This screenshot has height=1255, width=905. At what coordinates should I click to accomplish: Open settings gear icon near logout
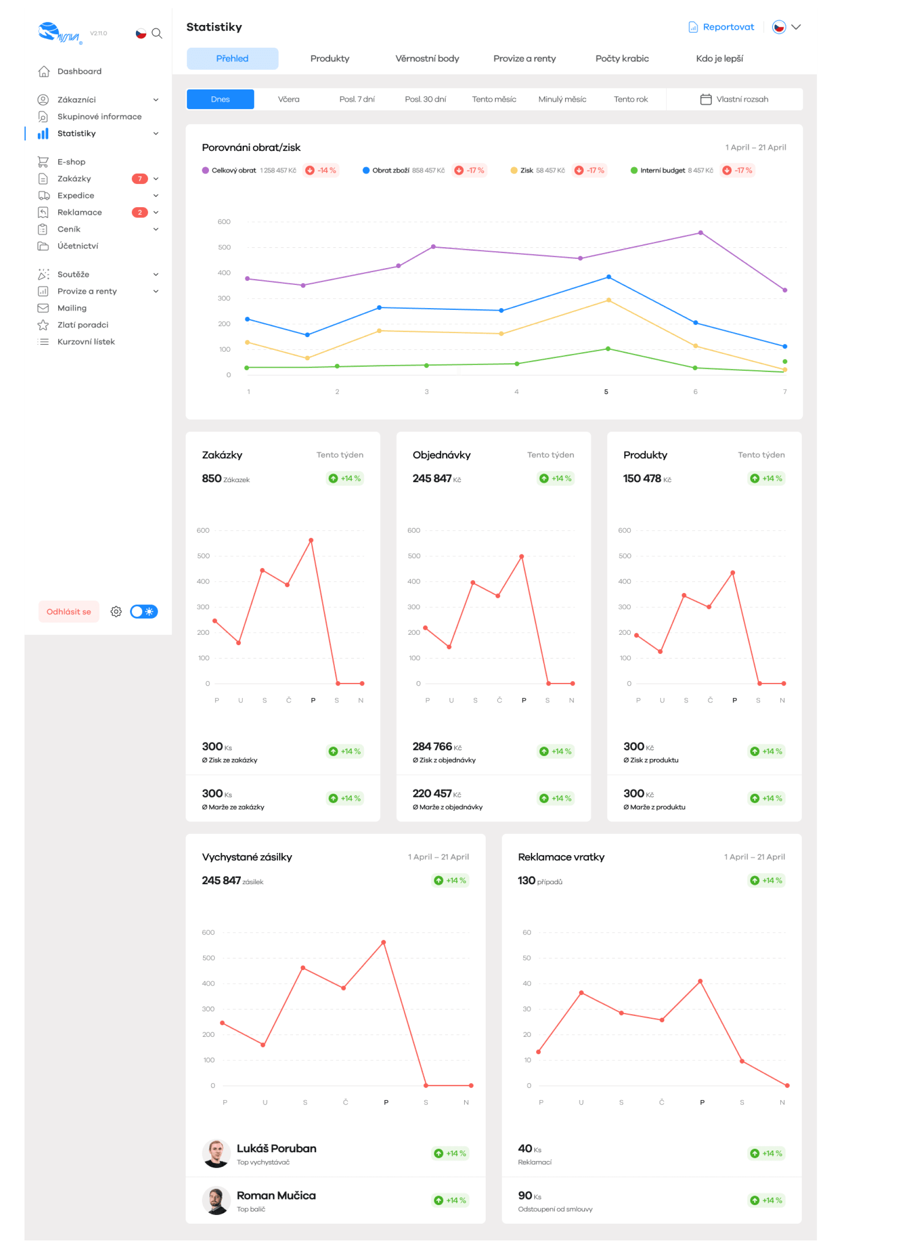click(115, 612)
